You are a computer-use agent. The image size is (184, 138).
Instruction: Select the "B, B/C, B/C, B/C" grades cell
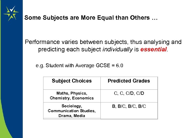129,106
